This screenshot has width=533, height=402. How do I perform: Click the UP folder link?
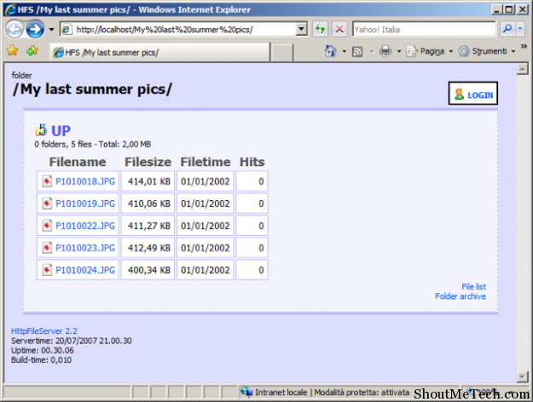(x=61, y=130)
